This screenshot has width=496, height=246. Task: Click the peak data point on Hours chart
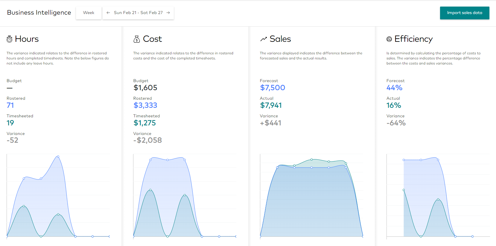click(x=58, y=156)
